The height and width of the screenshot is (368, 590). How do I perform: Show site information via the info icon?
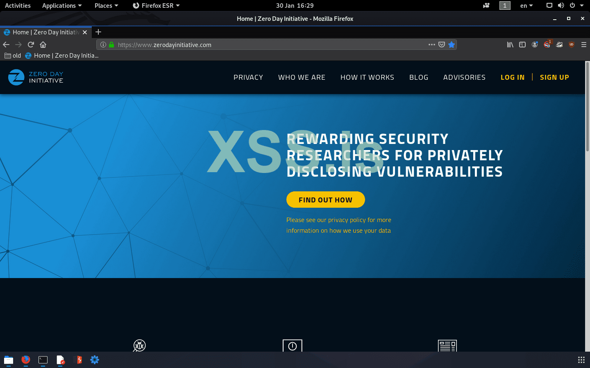pyautogui.click(x=103, y=45)
